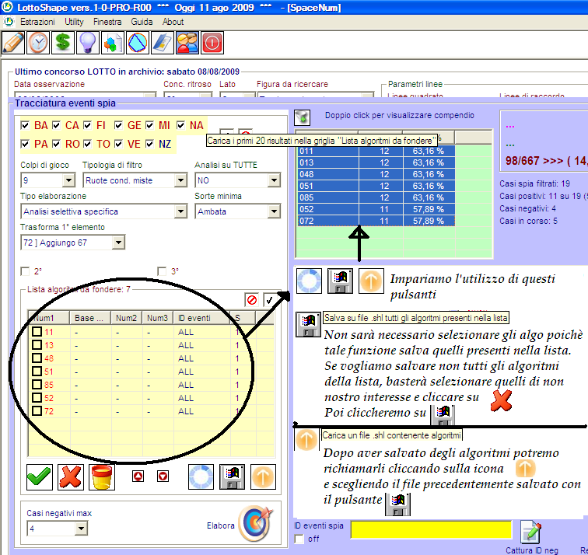Click the green dollar sign toolbar icon
Image resolution: width=588 pixels, height=555 pixels.
63,43
